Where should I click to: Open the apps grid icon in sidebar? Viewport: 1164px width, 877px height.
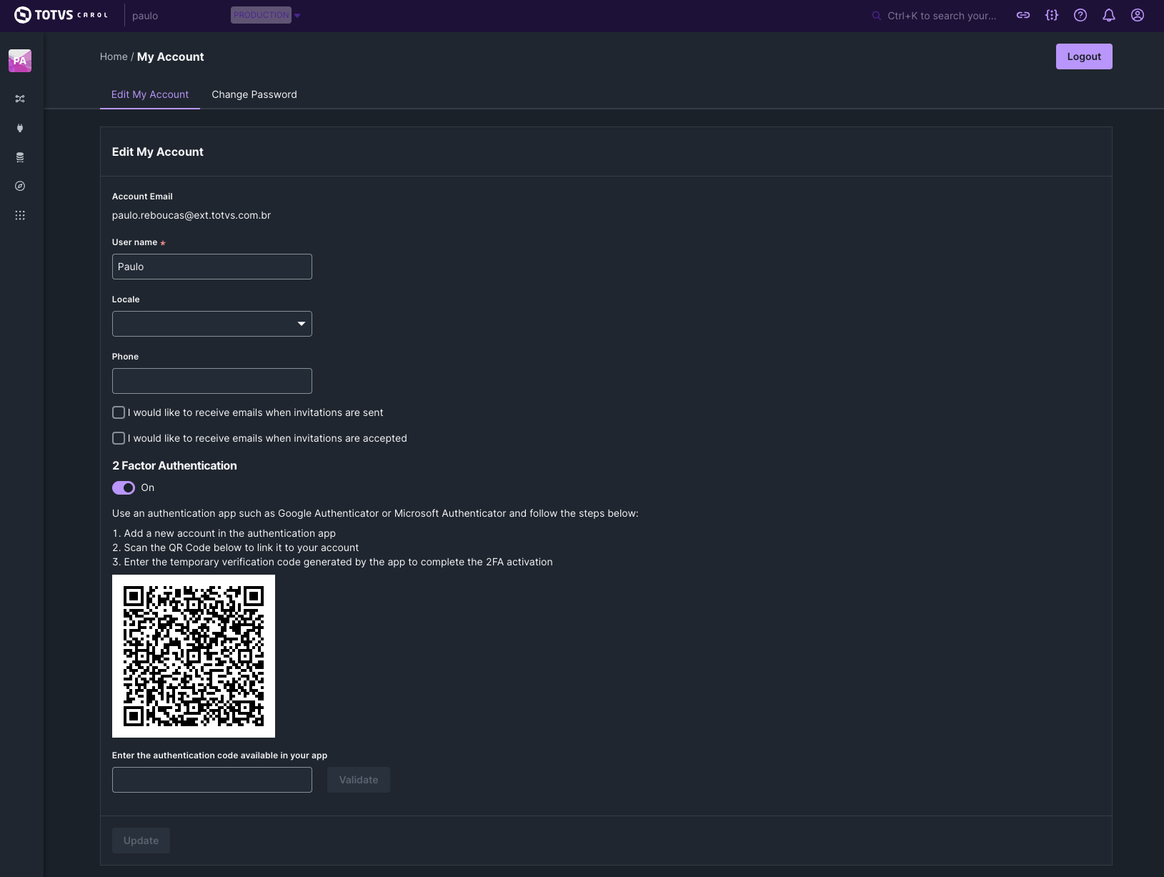tap(20, 215)
